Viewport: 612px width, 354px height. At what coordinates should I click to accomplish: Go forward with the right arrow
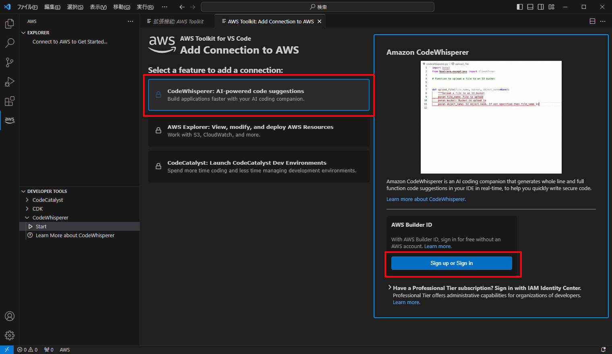[192, 7]
